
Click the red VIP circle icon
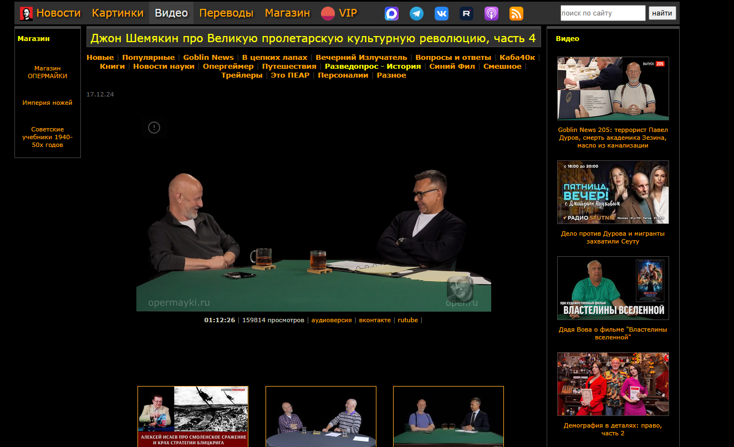(328, 13)
